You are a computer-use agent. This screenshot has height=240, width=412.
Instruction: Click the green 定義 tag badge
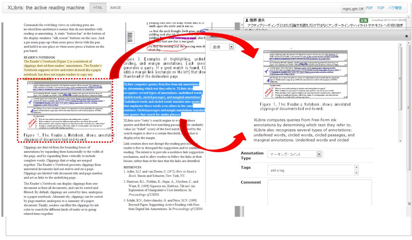pos(364,20)
